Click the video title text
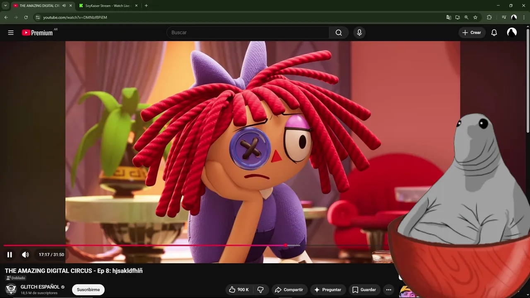530x298 pixels. coord(74,271)
